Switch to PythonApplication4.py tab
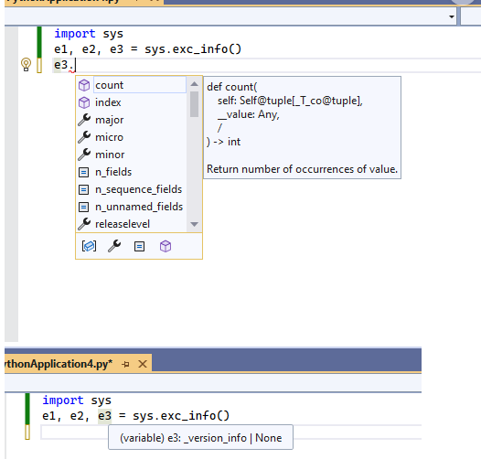 pos(59,364)
